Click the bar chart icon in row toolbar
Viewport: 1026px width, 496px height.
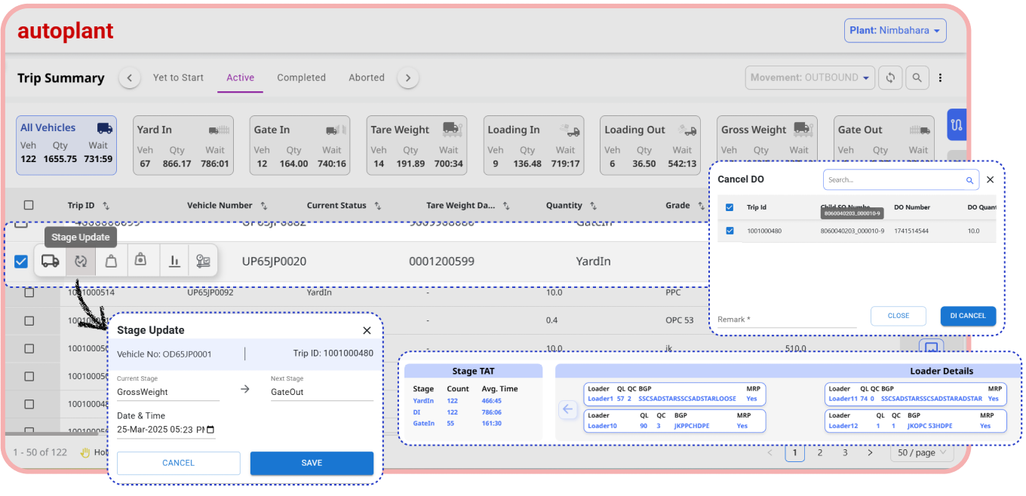click(174, 261)
